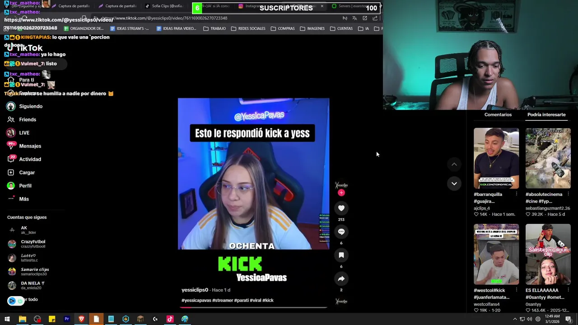Open Samario clips followed account
The height and width of the screenshot is (325, 578).
point(28,272)
